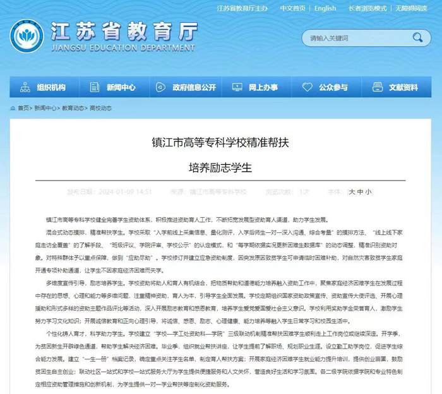Click the Jiangsu Education Department round logo
This screenshot has width=442, height=394.
(27, 36)
